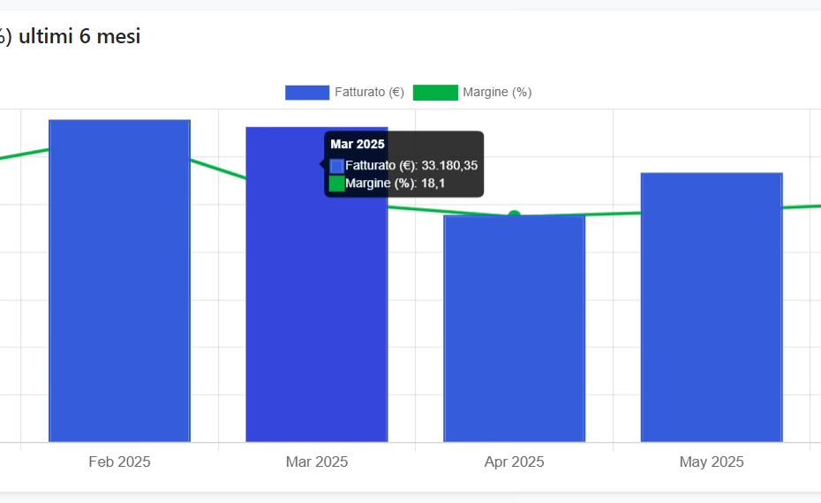Click the blue Fatturato legend swatch
821x503 pixels.
306,93
